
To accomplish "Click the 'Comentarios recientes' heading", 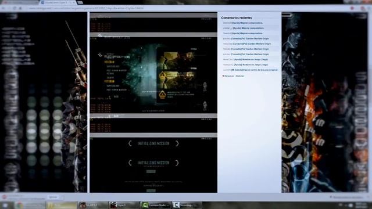I will [237, 18].
